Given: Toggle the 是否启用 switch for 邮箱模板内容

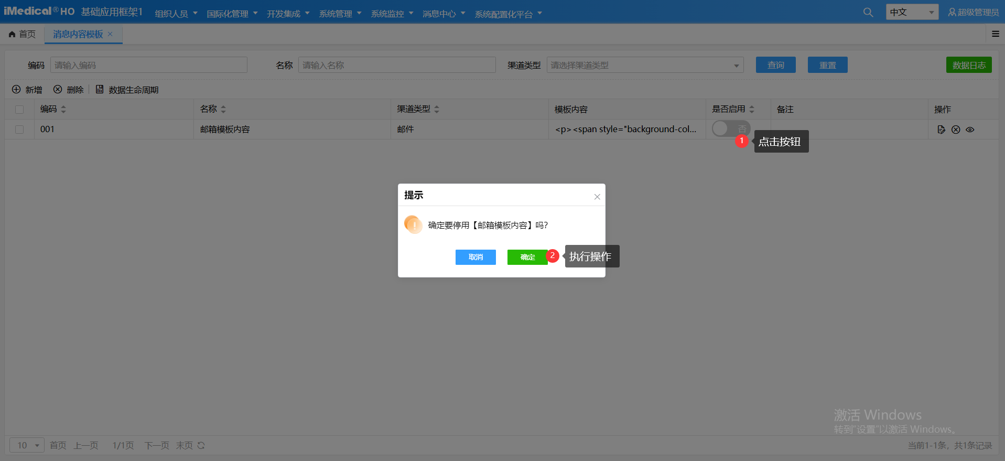Looking at the screenshot, I should (730, 128).
